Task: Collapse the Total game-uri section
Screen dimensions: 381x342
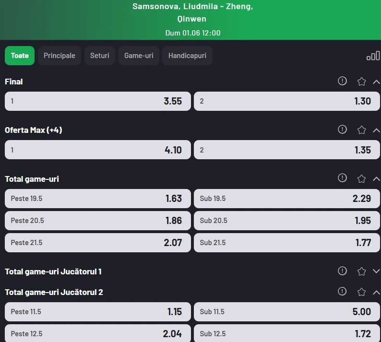Action: (x=376, y=179)
